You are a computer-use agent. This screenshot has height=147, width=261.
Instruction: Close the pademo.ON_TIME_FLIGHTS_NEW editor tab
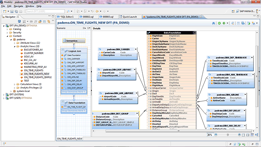tap(201, 17)
